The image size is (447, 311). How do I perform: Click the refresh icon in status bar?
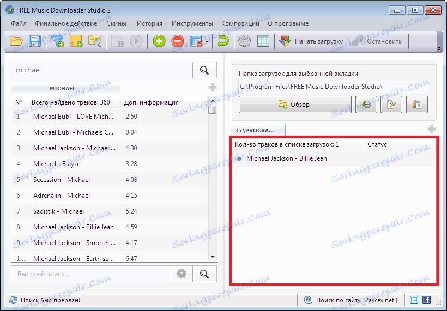pyautogui.click(x=13, y=300)
